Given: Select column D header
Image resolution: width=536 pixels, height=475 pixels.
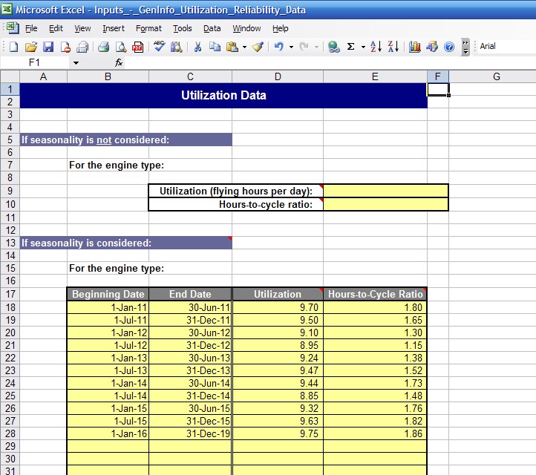Looking at the screenshot, I should [278, 76].
